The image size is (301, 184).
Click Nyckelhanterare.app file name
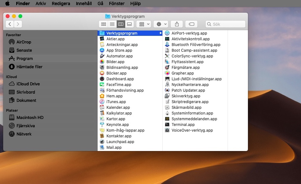pyautogui.click(x=190, y=84)
